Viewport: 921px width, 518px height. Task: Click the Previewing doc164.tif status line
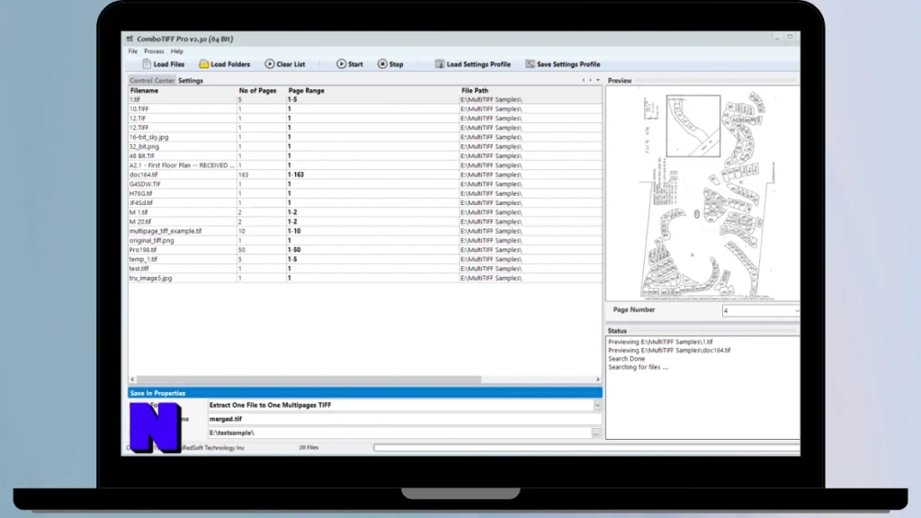click(x=669, y=350)
